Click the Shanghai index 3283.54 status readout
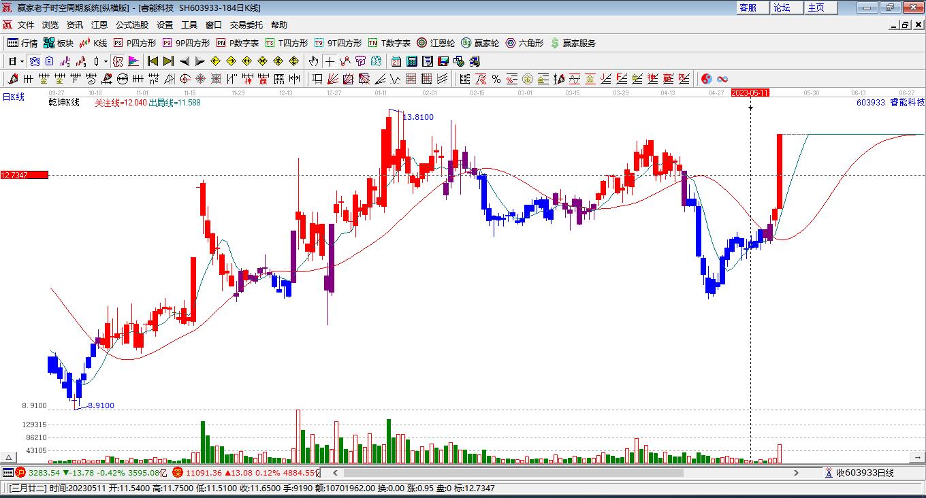Viewport: 926px width, 498px height. click(44, 473)
